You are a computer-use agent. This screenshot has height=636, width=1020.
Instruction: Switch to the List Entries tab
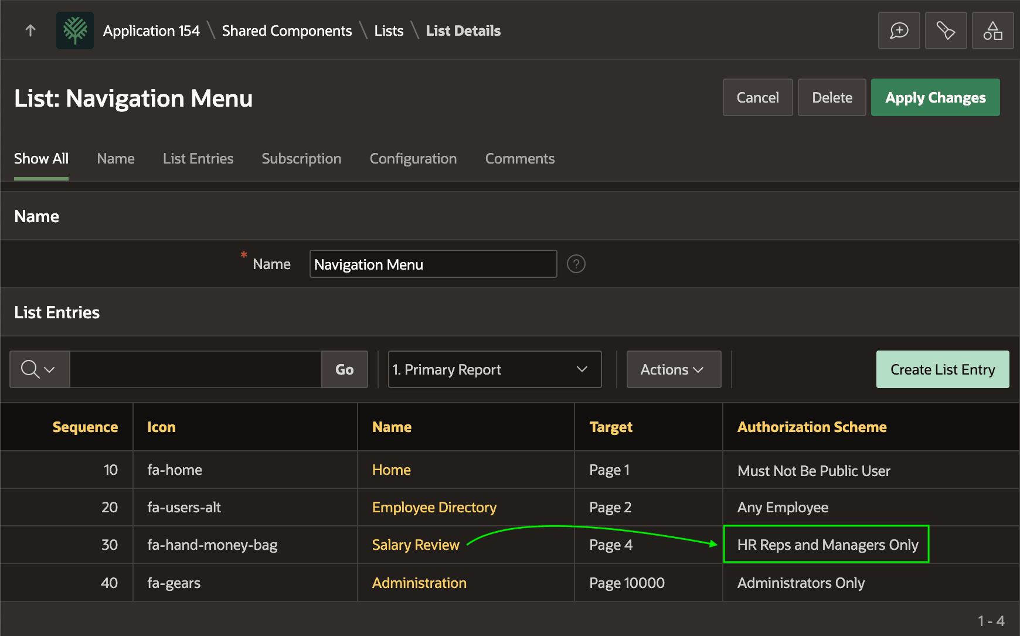tap(198, 159)
